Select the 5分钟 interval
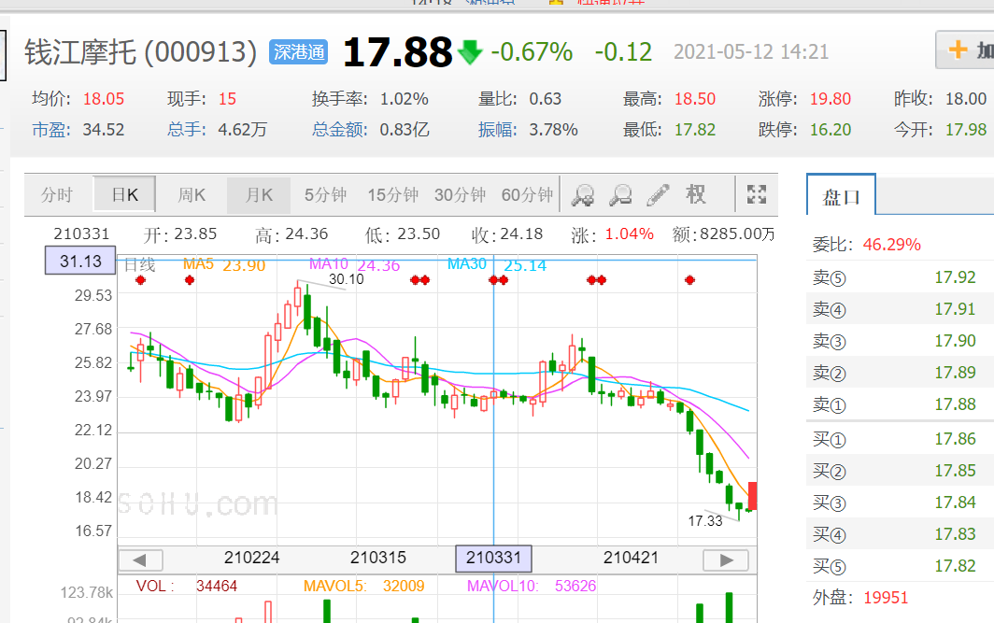 (325, 194)
